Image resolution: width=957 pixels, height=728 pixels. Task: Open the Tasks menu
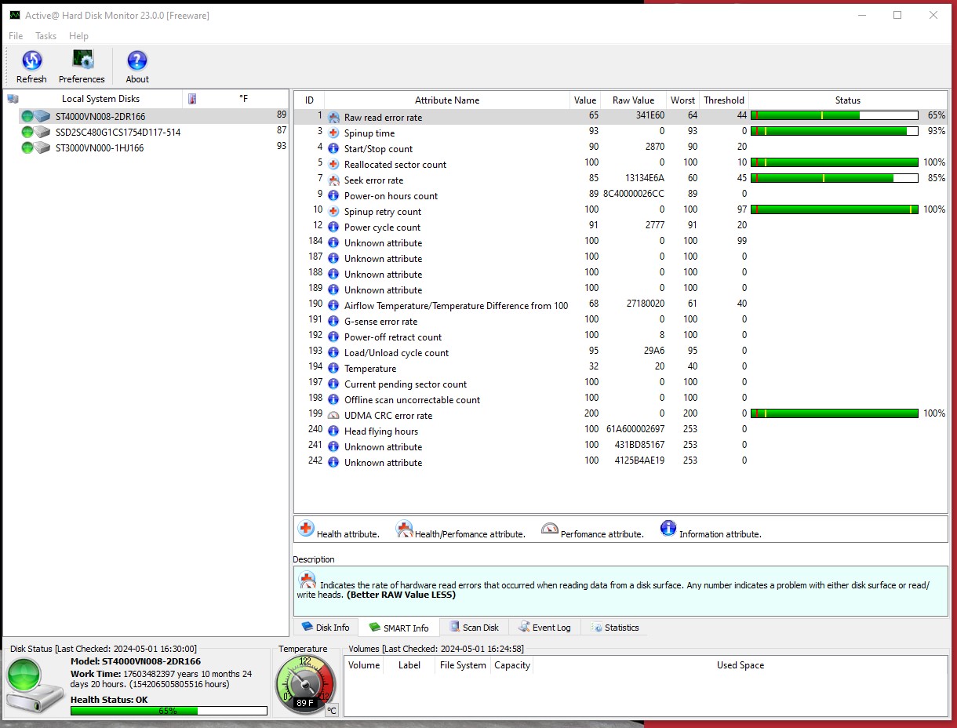[45, 35]
